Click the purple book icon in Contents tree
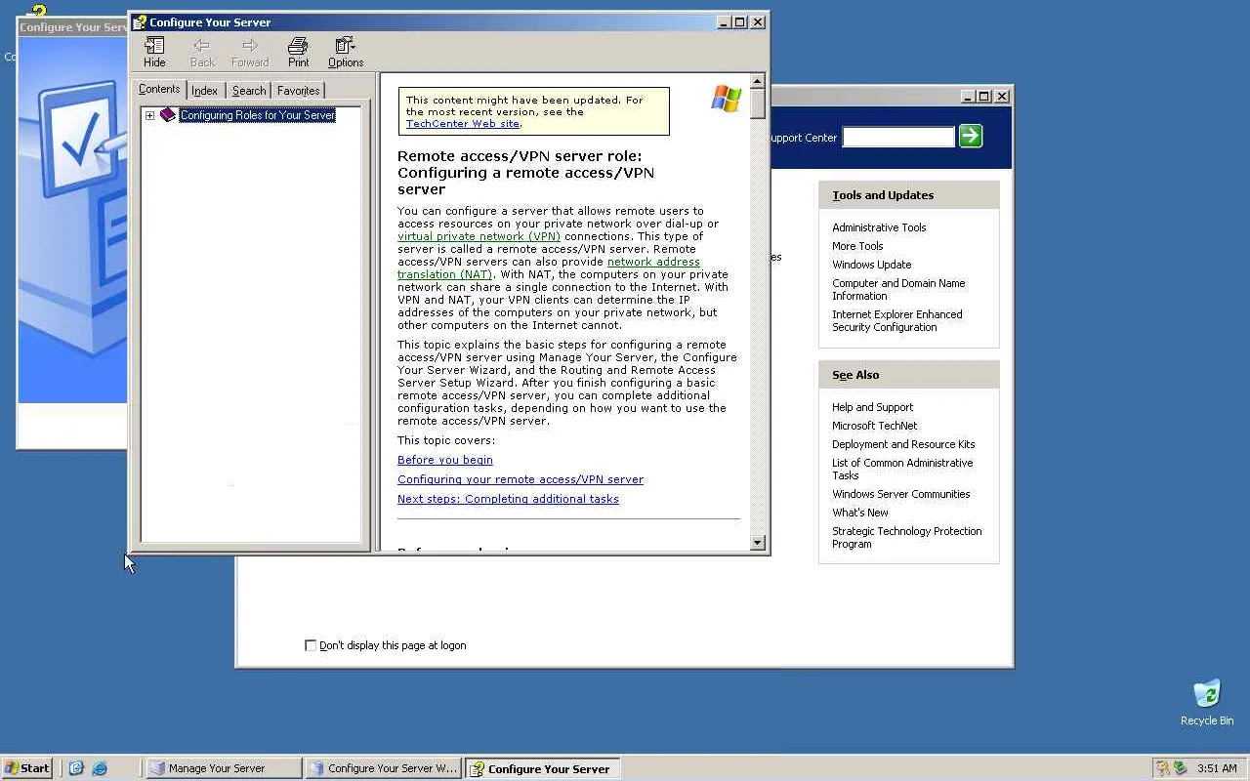The height and width of the screenshot is (781, 1250). coord(168,115)
